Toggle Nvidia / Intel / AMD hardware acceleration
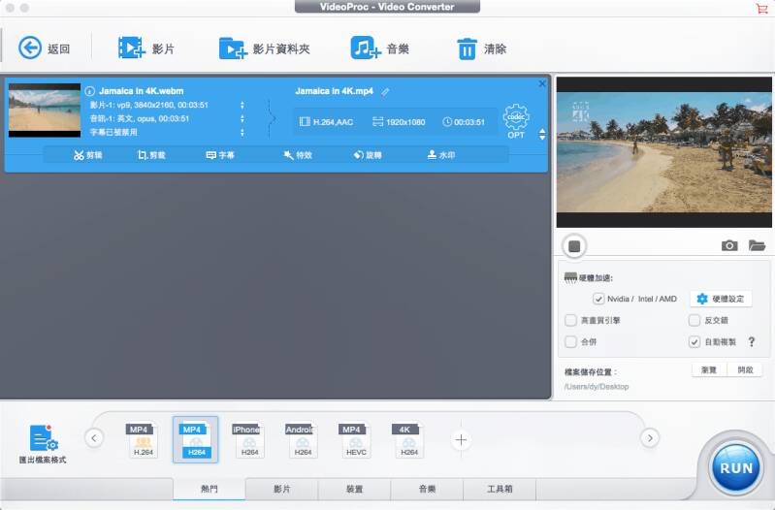Image resolution: width=775 pixels, height=510 pixels. (x=598, y=299)
